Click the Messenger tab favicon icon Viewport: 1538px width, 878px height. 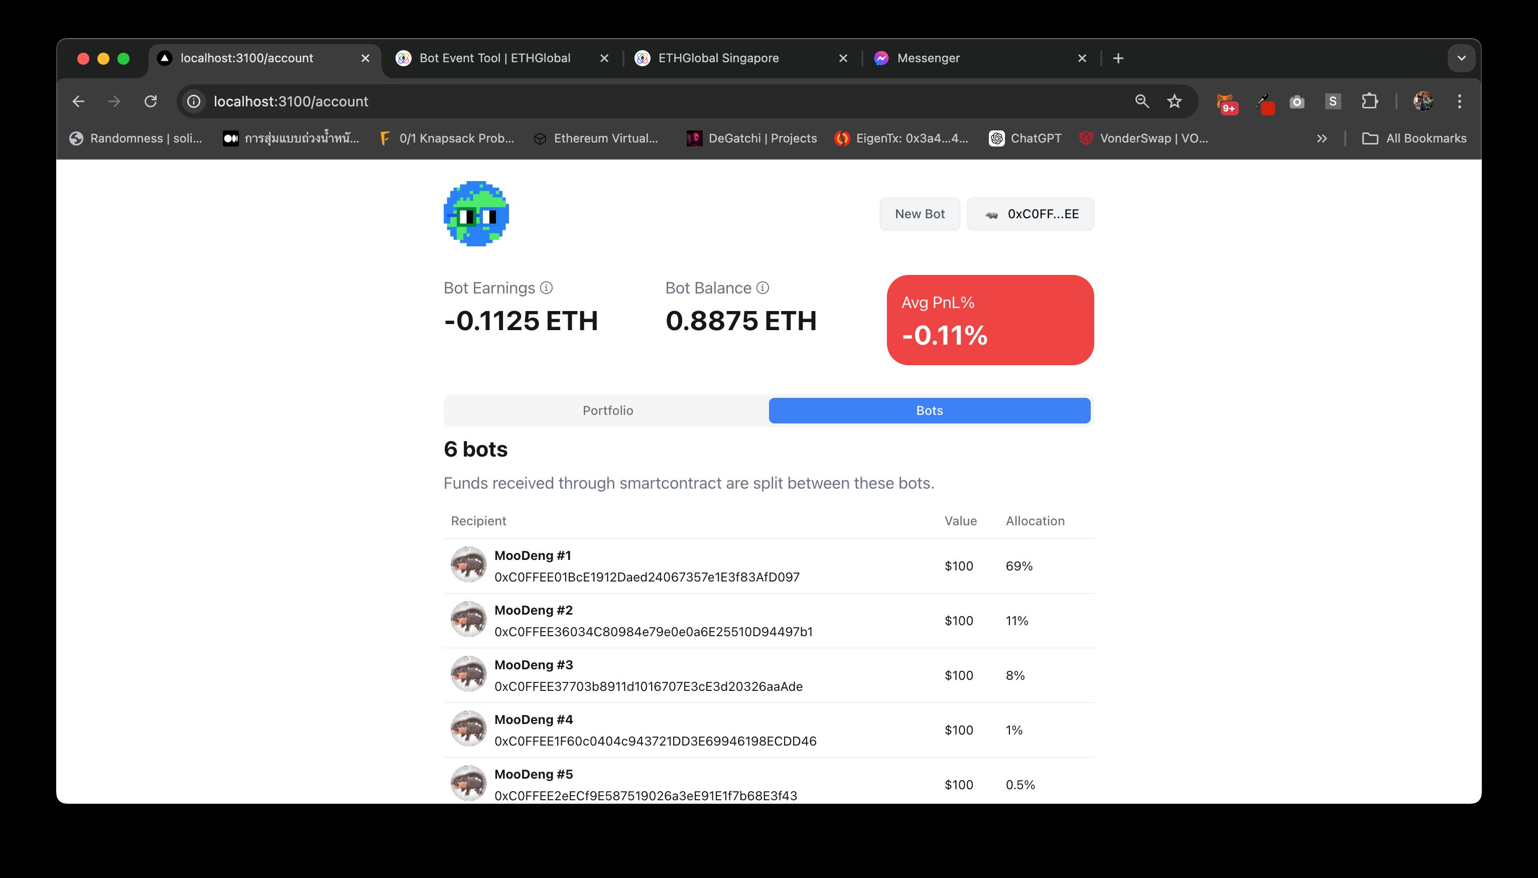pos(882,57)
